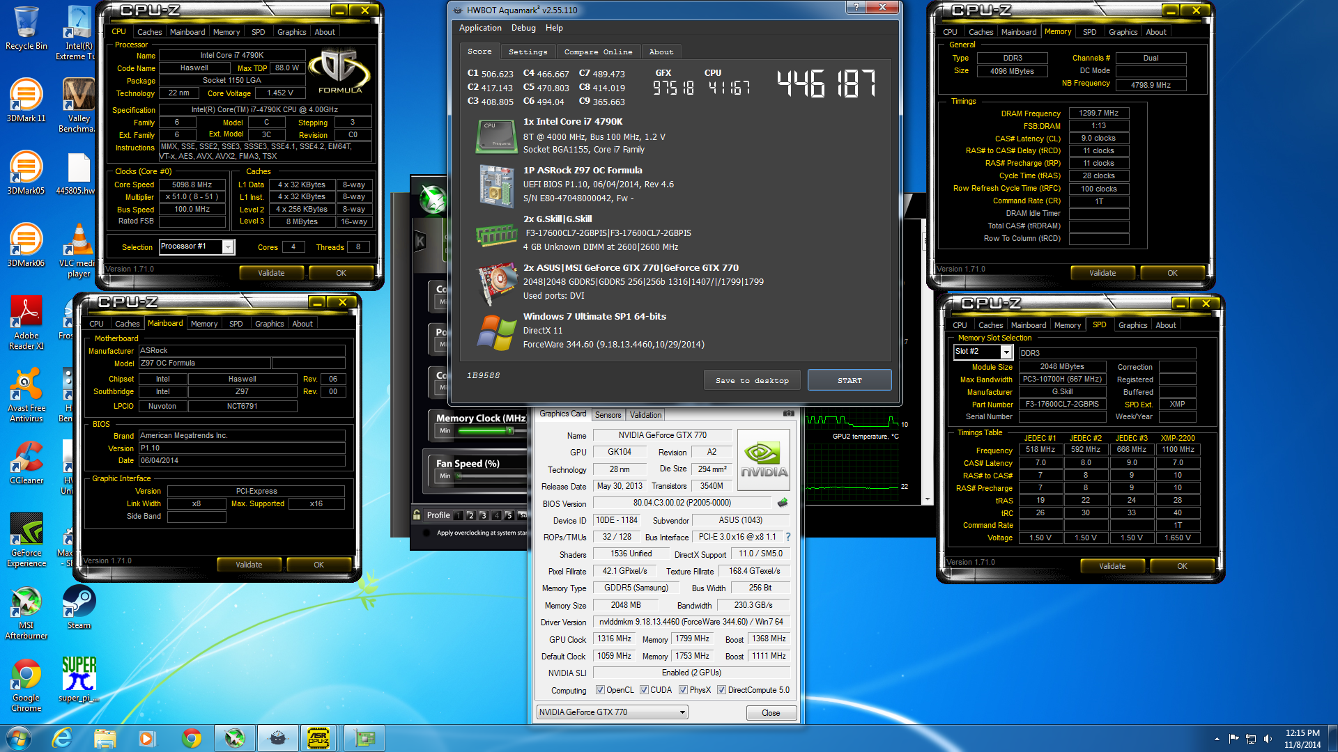The image size is (1338, 752).
Task: Select Afterburner profile slot 5
Action: [509, 515]
